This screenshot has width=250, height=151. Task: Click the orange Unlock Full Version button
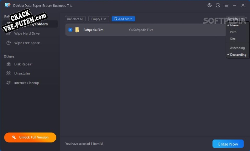30,138
